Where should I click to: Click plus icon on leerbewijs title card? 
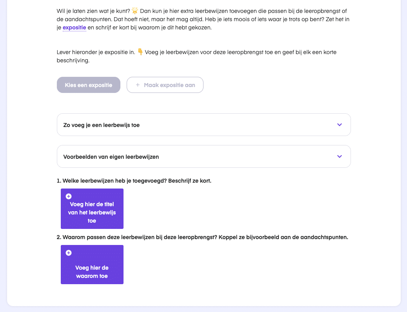point(69,196)
